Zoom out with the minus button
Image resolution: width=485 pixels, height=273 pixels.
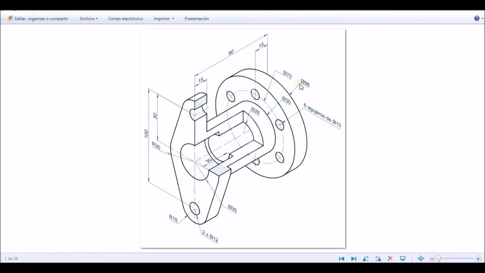[432, 259]
